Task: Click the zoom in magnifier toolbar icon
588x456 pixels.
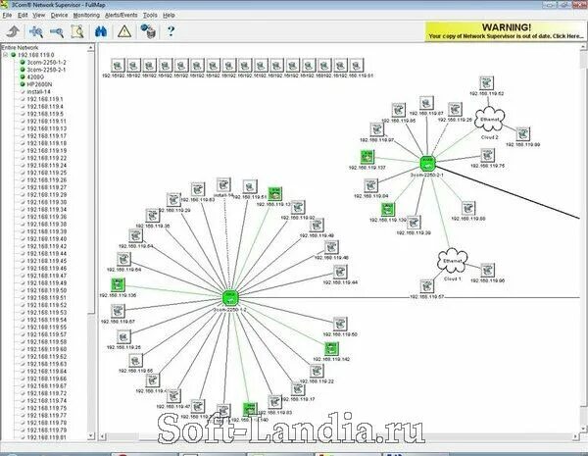Action: click(x=36, y=31)
